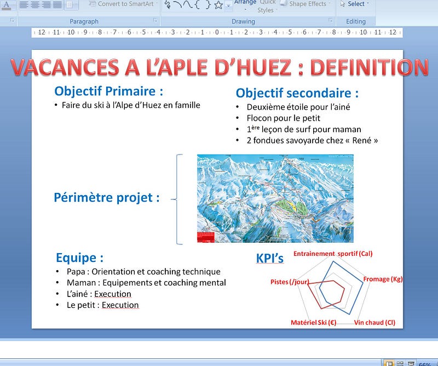Open Convert to SmartArt dropdown
The height and width of the screenshot is (366, 438).
(x=124, y=4)
